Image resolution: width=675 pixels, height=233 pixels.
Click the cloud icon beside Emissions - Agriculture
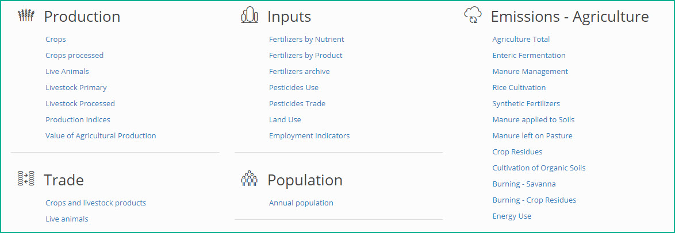tap(473, 16)
